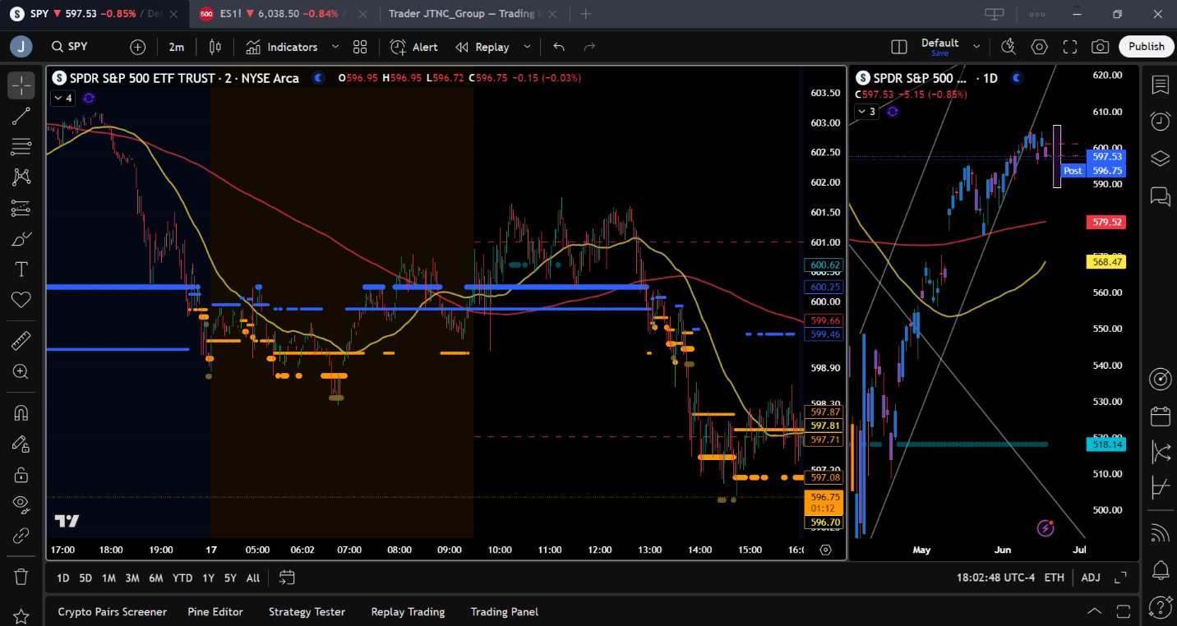The width and height of the screenshot is (1177, 626).
Task: Set date range to YTD
Action: pyautogui.click(x=182, y=578)
